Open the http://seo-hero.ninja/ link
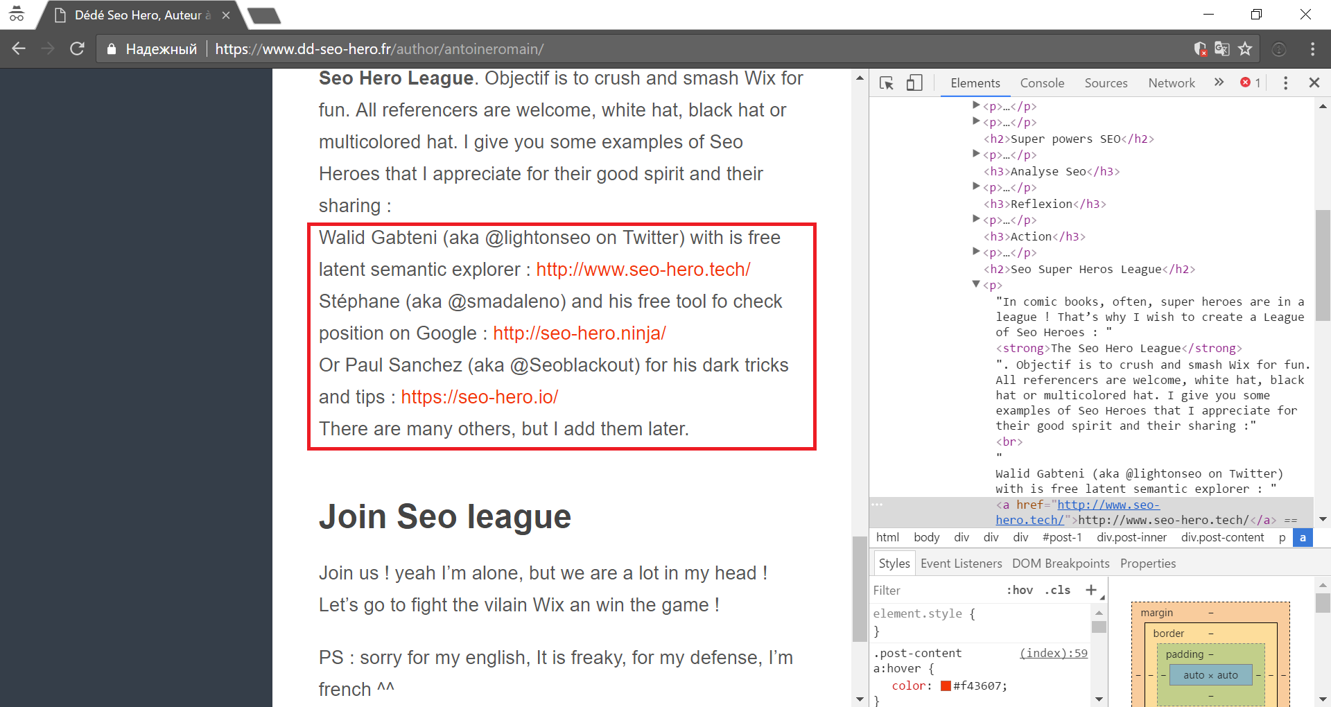This screenshot has width=1331, height=707. pos(580,333)
